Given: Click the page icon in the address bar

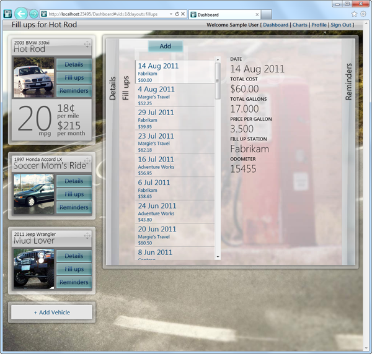Looking at the screenshot, I should pos(44,14).
